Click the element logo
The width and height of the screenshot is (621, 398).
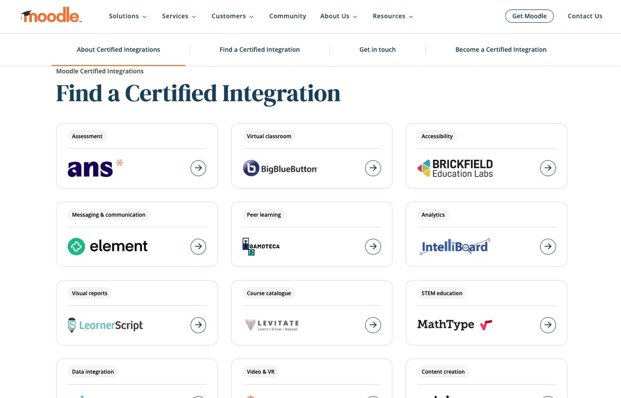point(108,246)
